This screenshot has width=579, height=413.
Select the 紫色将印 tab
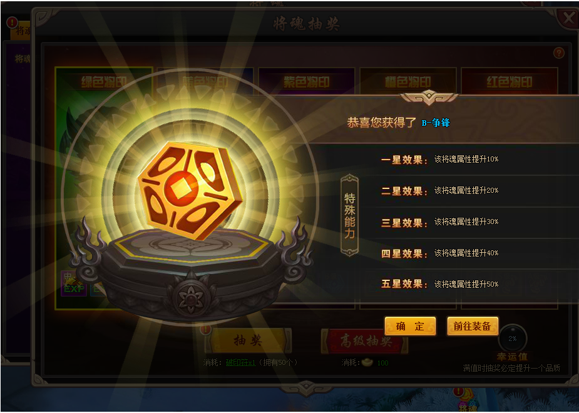click(x=307, y=81)
